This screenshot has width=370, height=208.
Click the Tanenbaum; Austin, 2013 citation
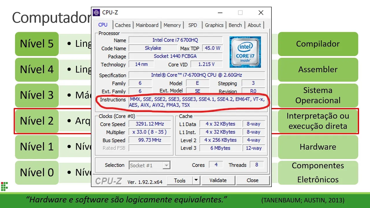pyautogui.click(x=303, y=200)
